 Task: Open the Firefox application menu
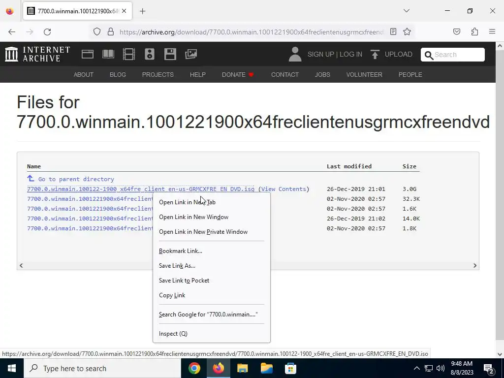click(492, 31)
